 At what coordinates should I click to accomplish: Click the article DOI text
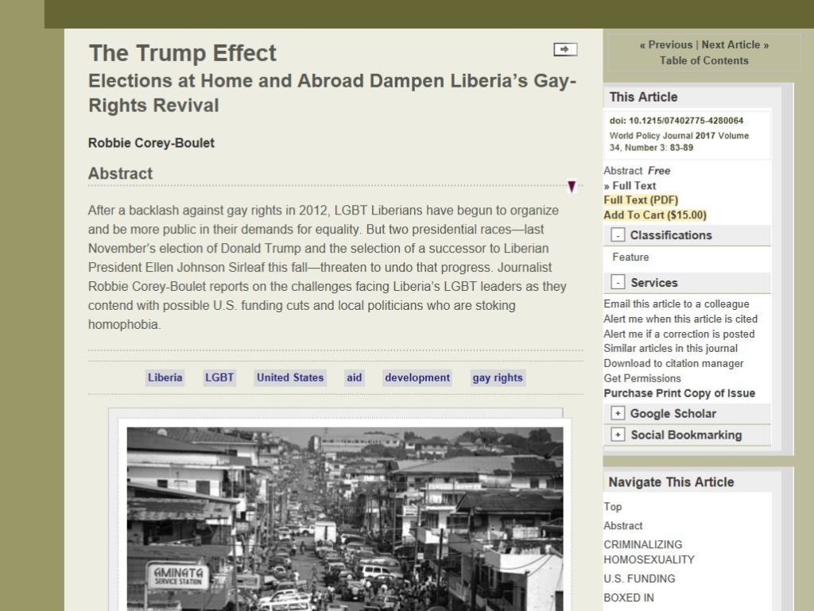pyautogui.click(x=676, y=121)
